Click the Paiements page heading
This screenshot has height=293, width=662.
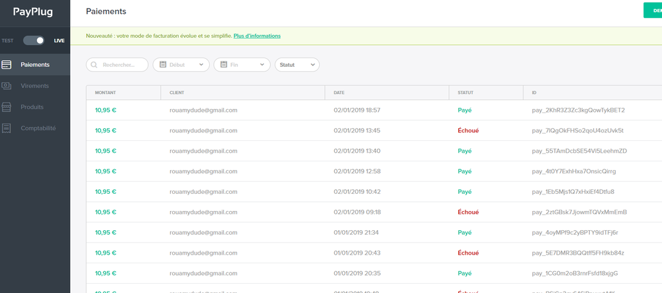click(106, 11)
